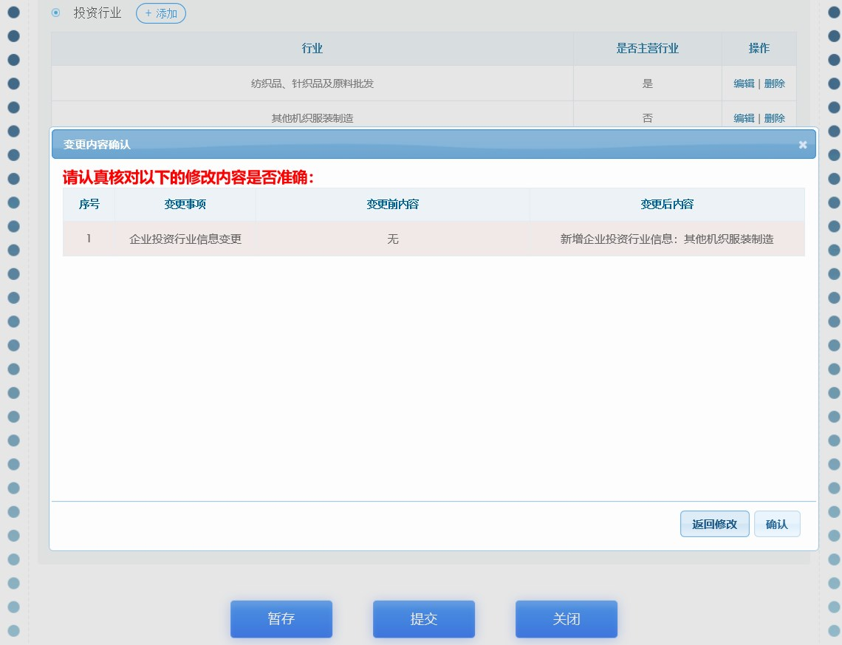
Task: Click the 变更事项 column header
Action: 185,205
